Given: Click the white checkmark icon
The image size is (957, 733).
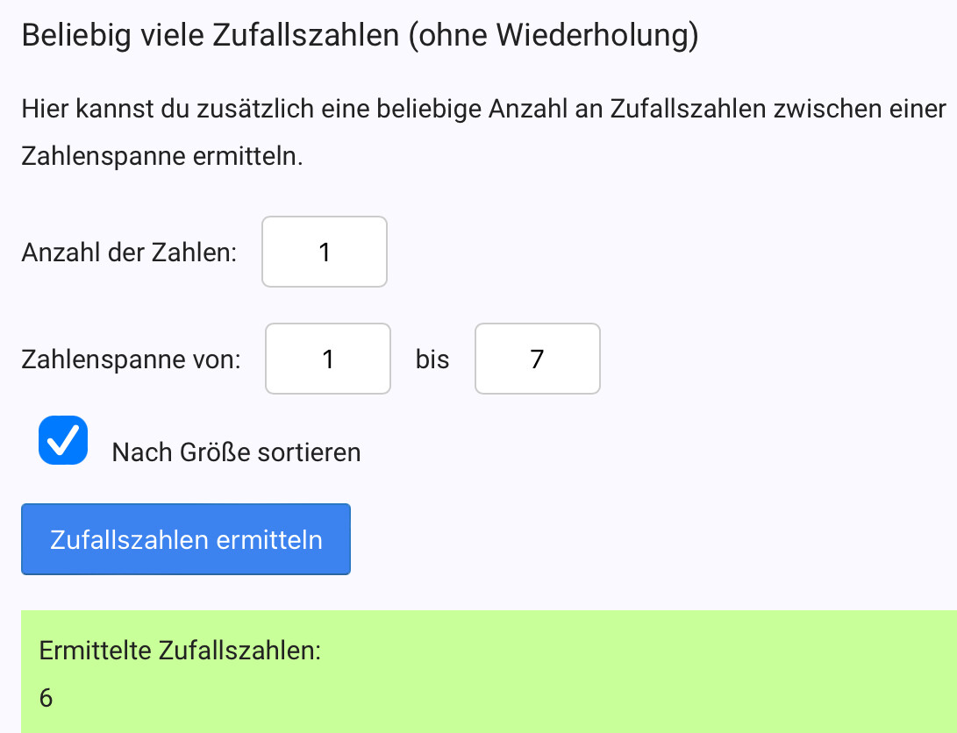Looking at the screenshot, I should 63,440.
